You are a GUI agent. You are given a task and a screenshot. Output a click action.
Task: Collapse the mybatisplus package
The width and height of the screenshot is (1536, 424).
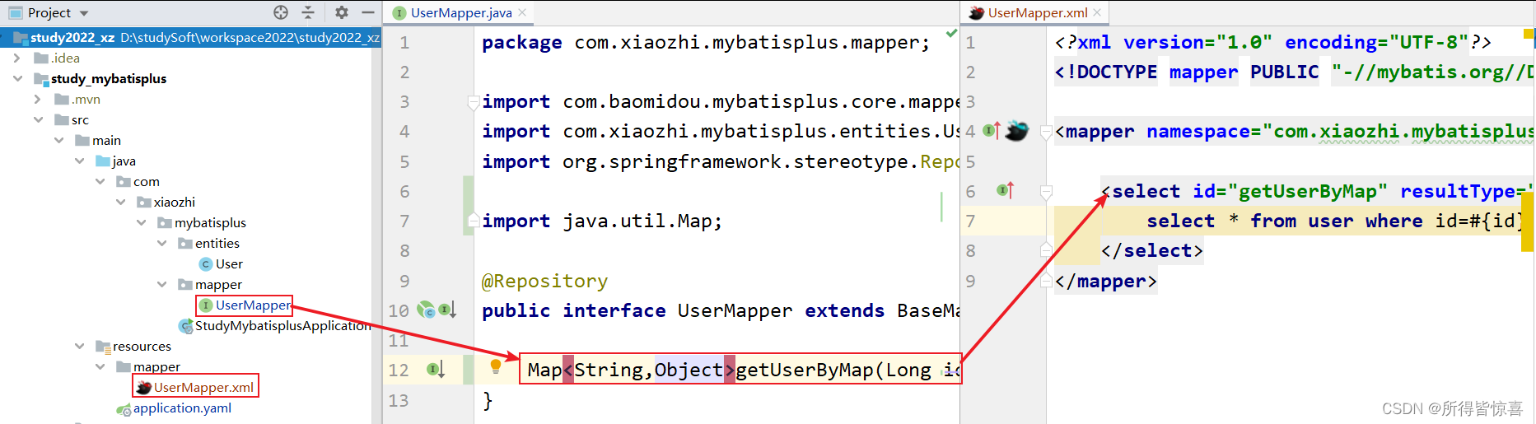click(x=141, y=223)
